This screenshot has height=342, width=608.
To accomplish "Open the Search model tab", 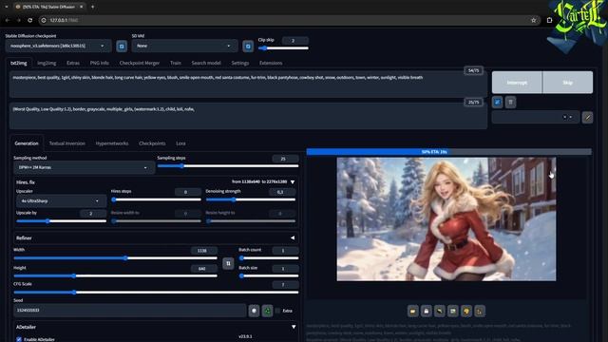I will pos(206,63).
